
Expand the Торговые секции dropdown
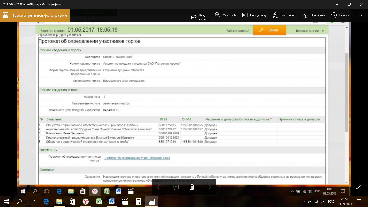click(x=310, y=31)
